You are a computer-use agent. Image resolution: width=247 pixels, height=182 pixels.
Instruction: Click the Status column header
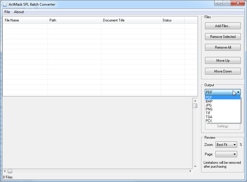point(173,20)
